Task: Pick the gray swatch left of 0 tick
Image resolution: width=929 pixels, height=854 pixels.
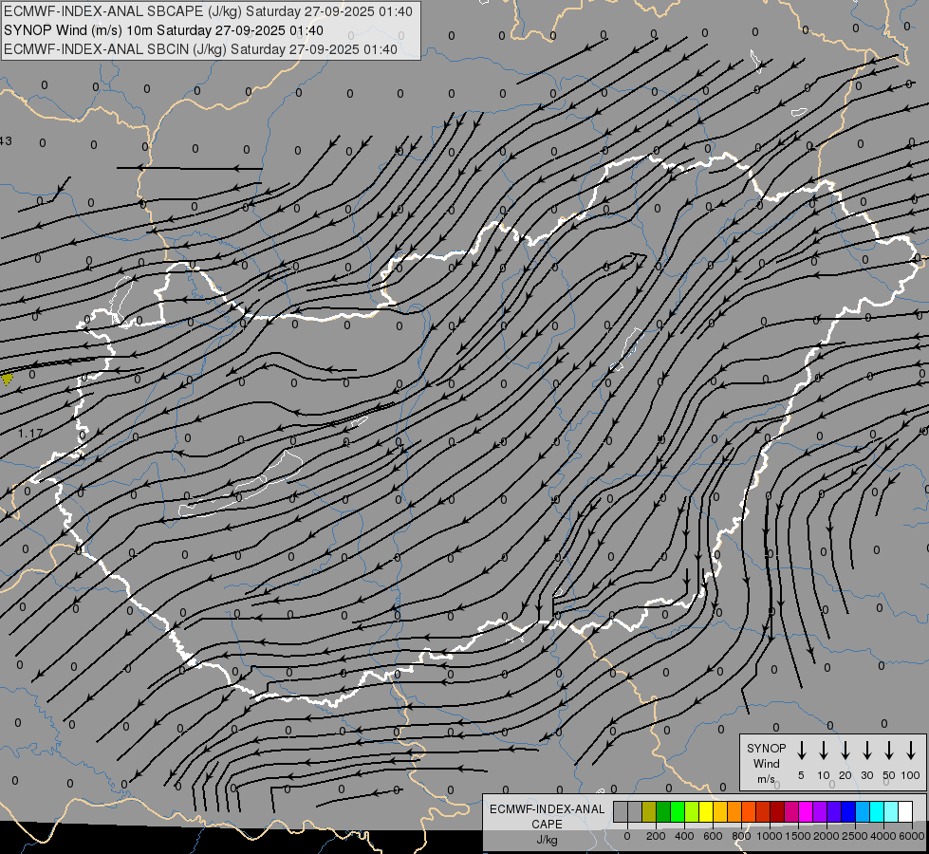Action: tap(621, 811)
